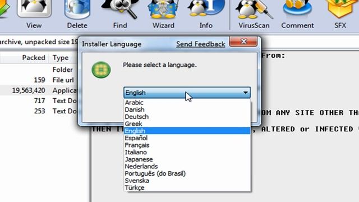Screen dimensions: 359x202
Task: Select the highlighted English option
Action: pyautogui.click(x=187, y=131)
